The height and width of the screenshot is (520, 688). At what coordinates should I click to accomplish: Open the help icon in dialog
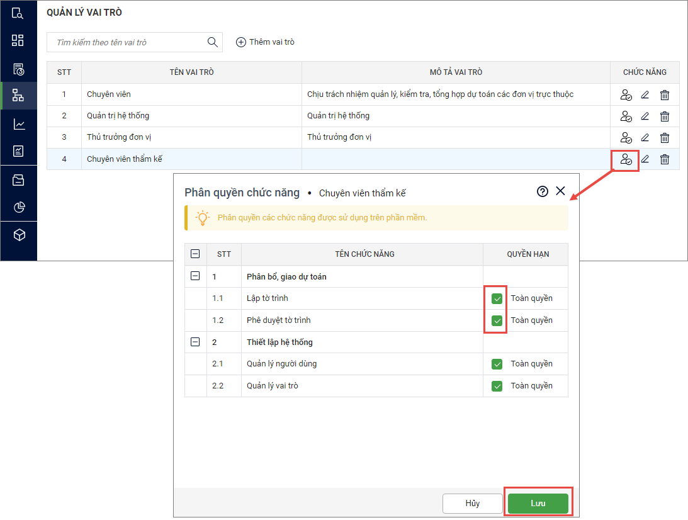[x=542, y=192]
